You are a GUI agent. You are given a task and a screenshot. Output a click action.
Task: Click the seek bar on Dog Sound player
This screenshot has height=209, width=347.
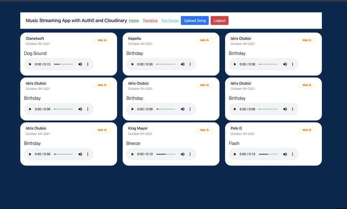point(63,64)
